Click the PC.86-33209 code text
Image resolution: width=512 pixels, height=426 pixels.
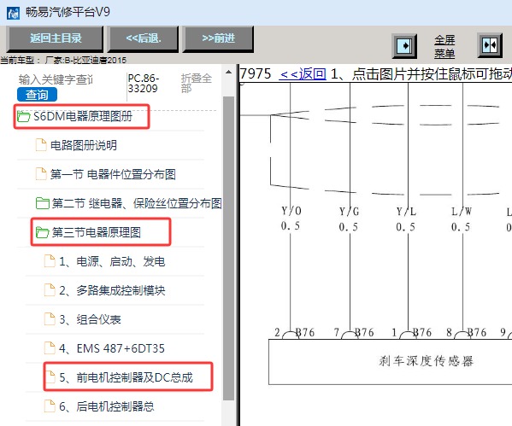pyautogui.click(x=144, y=83)
